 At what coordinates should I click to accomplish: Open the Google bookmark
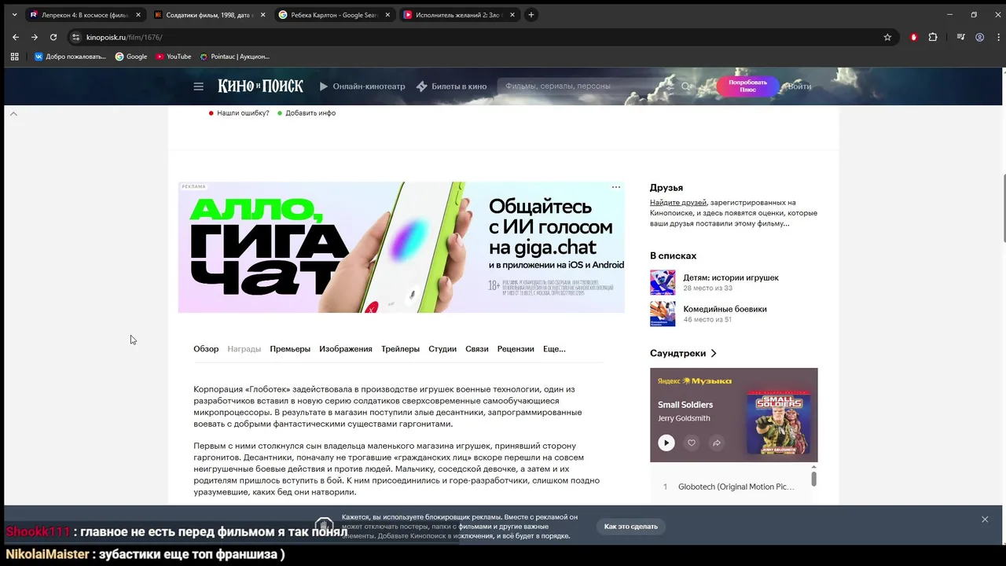pyautogui.click(x=131, y=57)
